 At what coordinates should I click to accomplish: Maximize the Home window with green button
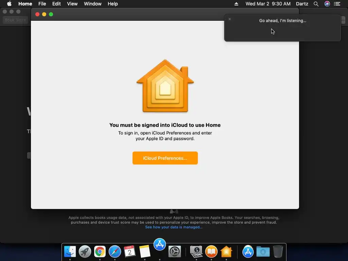[51, 14]
